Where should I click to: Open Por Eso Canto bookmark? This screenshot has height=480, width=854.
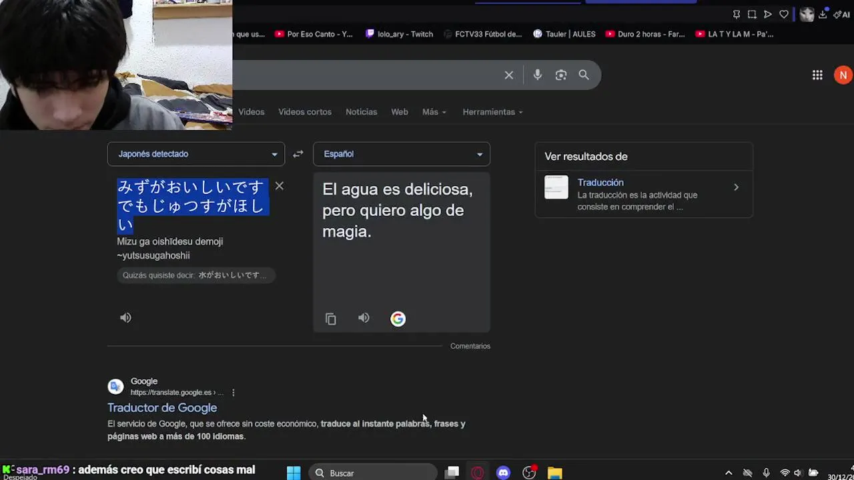314,34
